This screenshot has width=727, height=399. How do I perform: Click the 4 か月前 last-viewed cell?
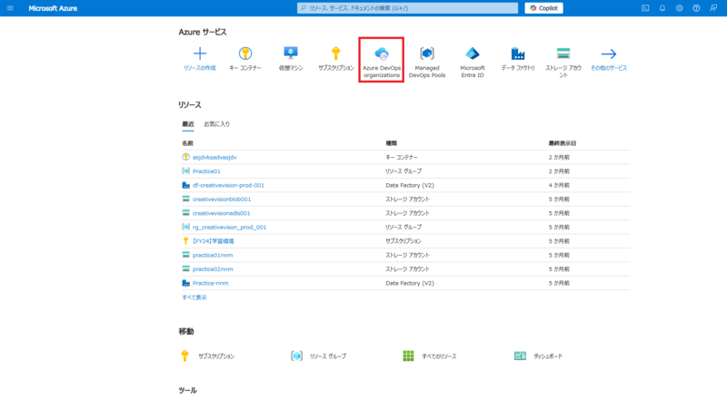point(559,185)
